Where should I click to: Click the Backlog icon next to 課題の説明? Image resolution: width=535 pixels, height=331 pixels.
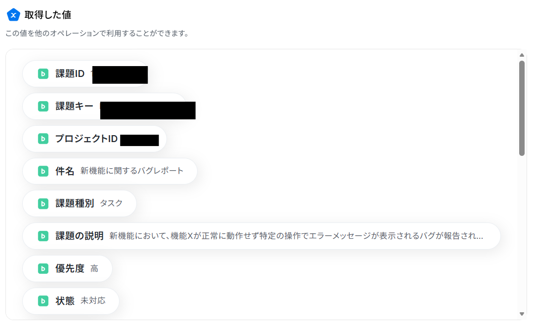[x=43, y=236]
